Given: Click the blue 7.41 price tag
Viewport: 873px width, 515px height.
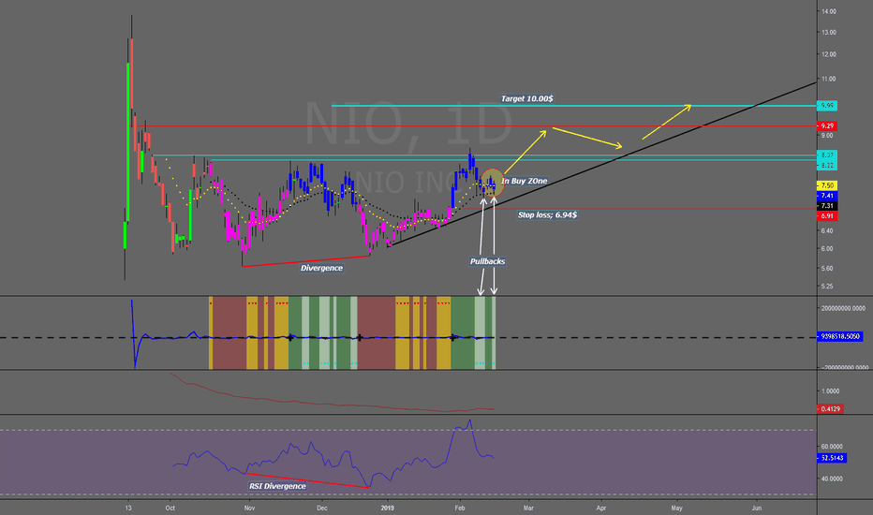Looking at the screenshot, I should coord(827,196).
